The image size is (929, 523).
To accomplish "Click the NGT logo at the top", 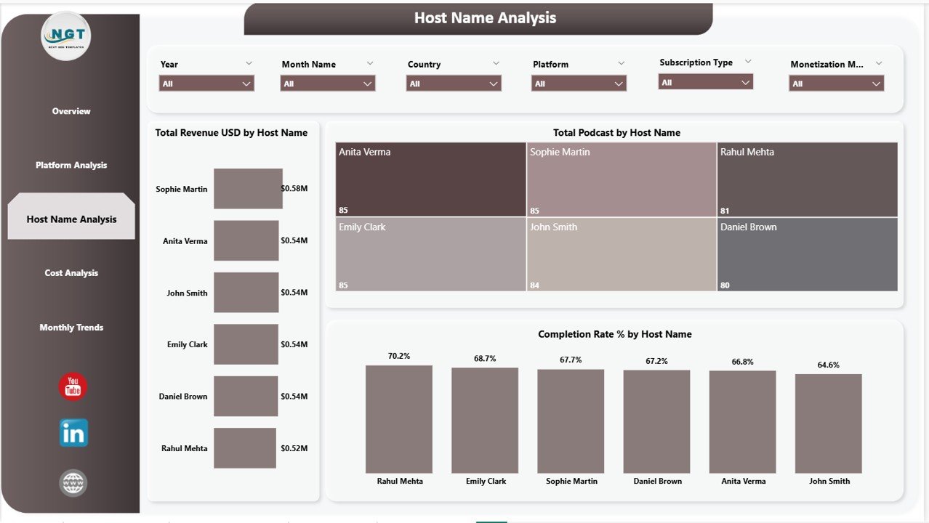I will [65, 35].
